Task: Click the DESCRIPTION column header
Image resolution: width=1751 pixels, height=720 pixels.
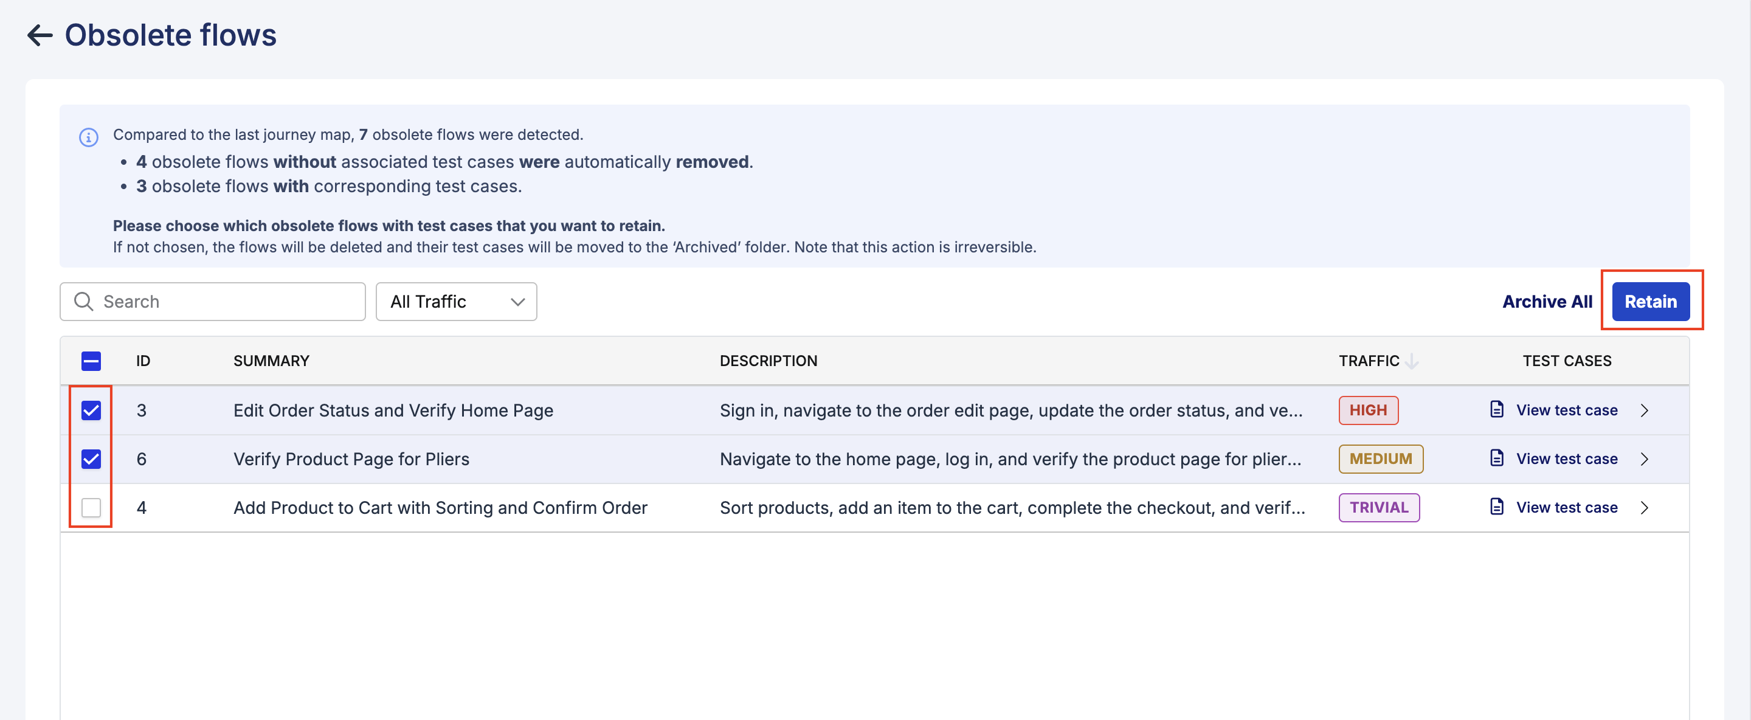Action: [x=768, y=361]
